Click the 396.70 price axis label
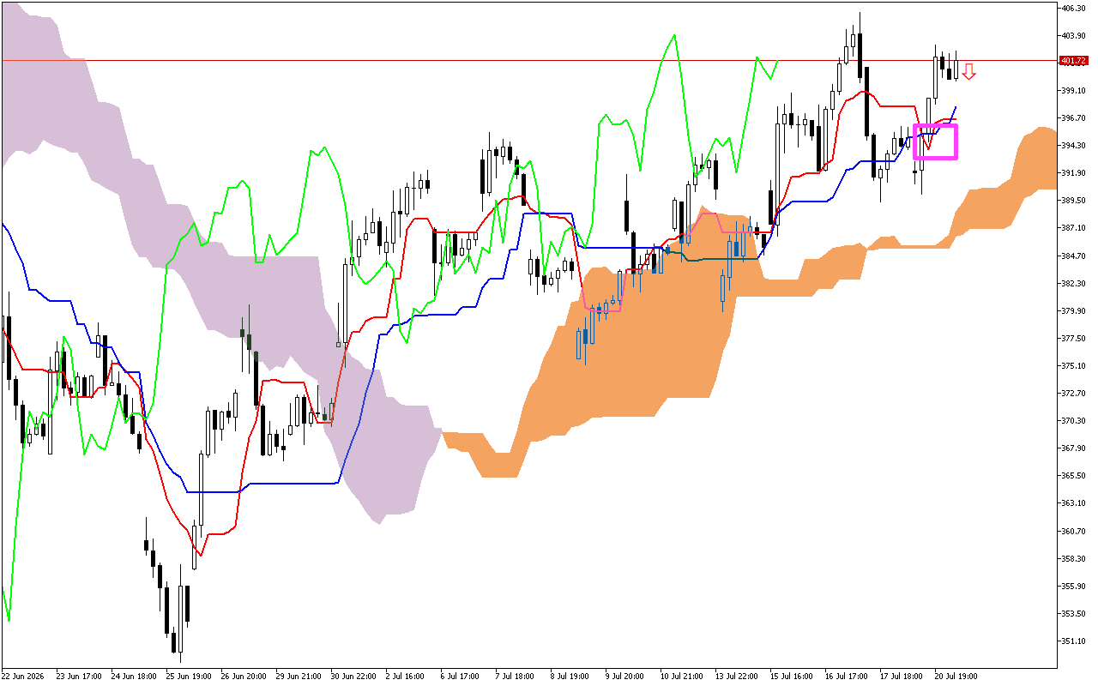The image size is (1098, 686). click(1074, 117)
